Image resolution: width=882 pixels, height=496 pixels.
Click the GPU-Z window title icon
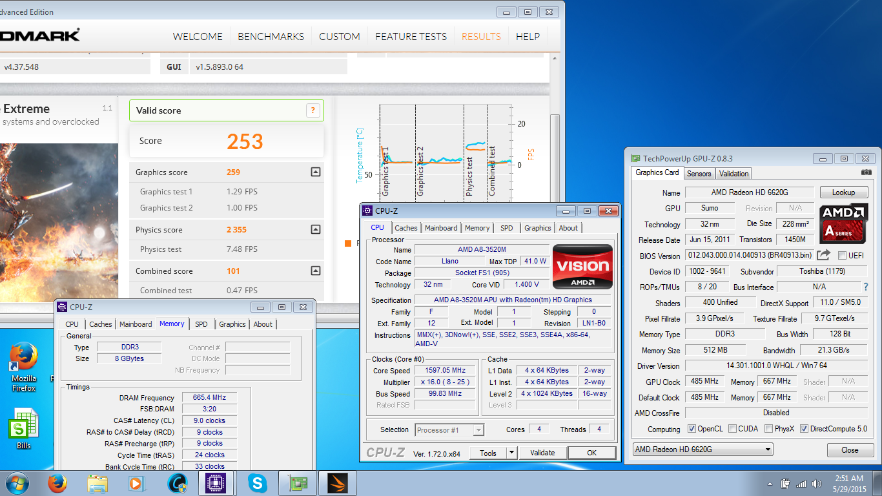click(636, 158)
